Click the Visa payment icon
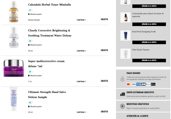This screenshot has width=171, height=119. point(134,84)
